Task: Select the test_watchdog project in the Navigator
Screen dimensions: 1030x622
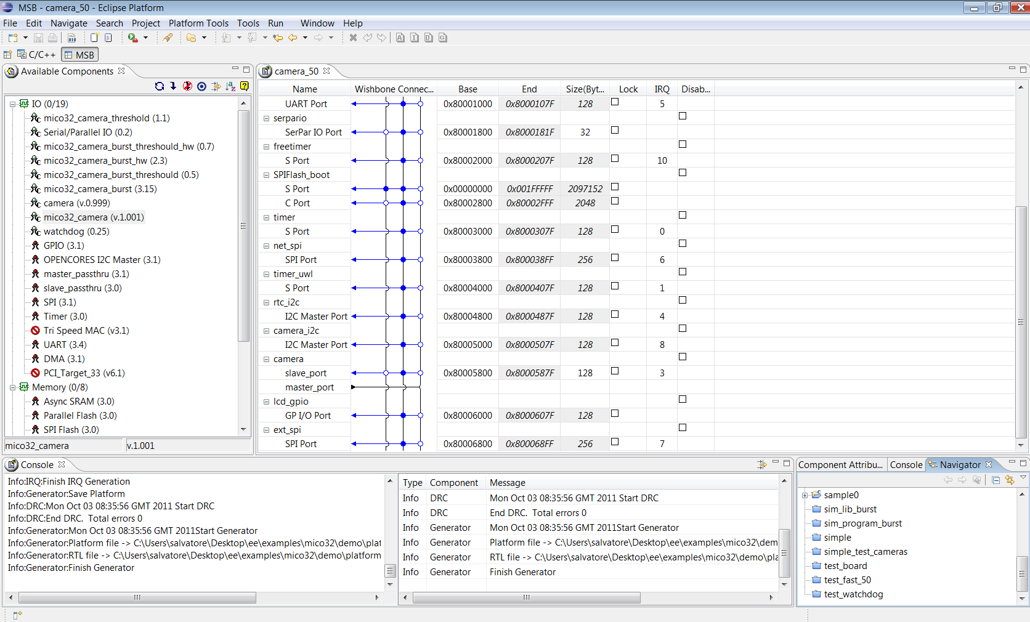Action: click(853, 594)
